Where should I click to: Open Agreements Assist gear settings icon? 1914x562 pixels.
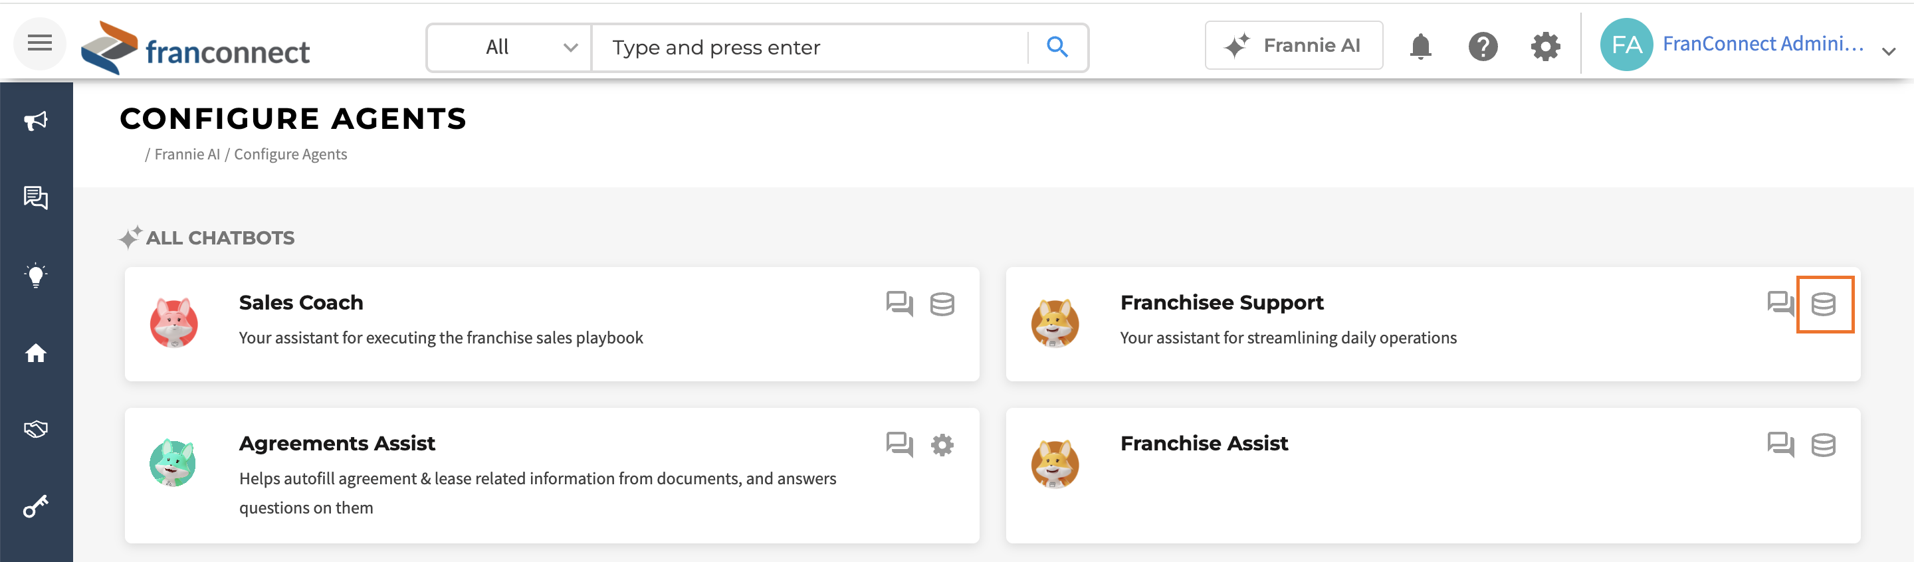point(942,444)
